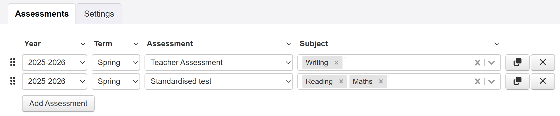The width and height of the screenshot is (560, 116).
Task: Click the drag handle of the Teacher Assessment row
Action: coord(13,62)
